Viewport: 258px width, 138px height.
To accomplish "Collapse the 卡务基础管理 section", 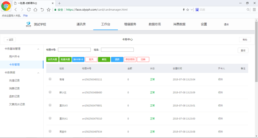I will tap(38, 49).
